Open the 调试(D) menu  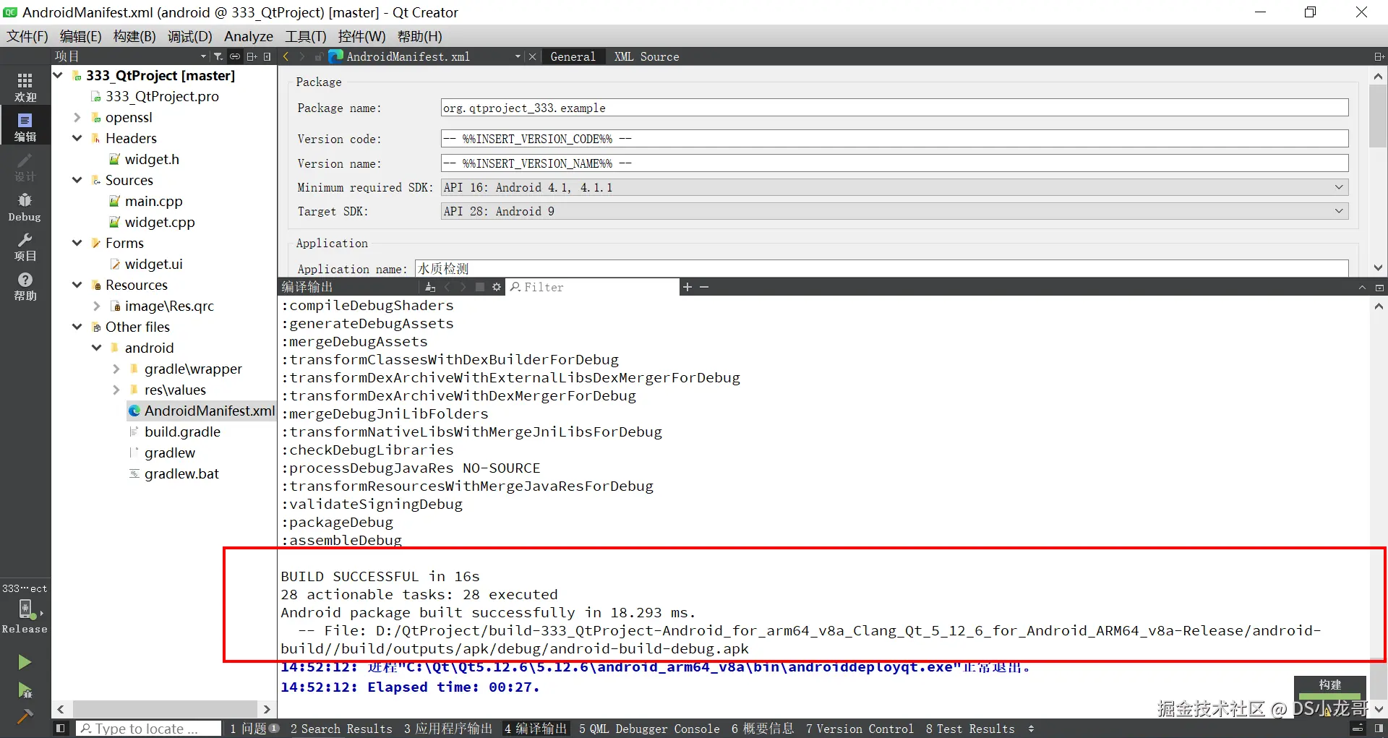(x=190, y=36)
